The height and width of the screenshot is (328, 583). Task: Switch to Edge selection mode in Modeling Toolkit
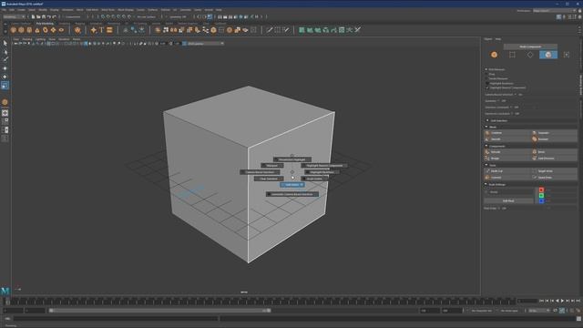click(x=530, y=55)
